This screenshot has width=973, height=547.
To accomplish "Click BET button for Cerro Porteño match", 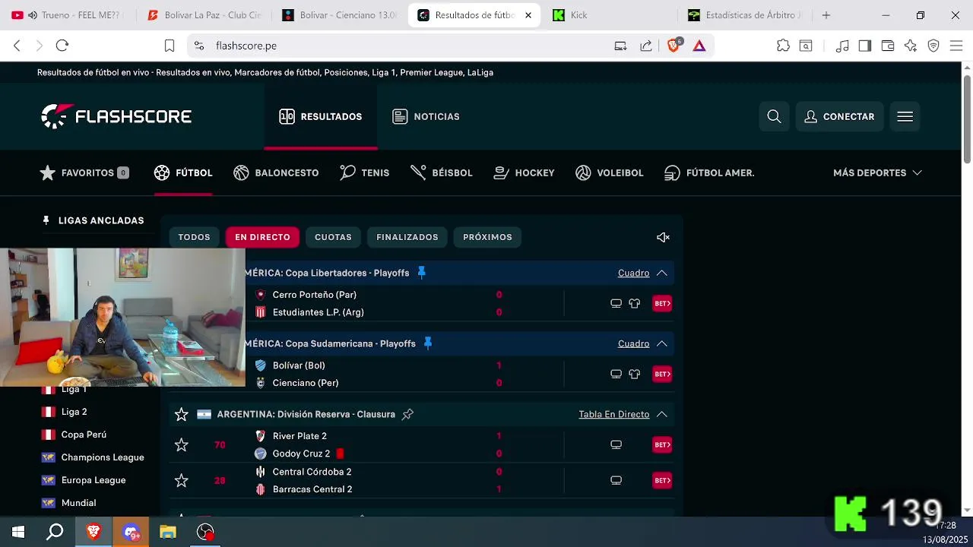I will [662, 303].
